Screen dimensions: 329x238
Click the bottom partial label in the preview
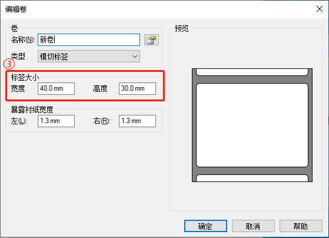pos(252,178)
